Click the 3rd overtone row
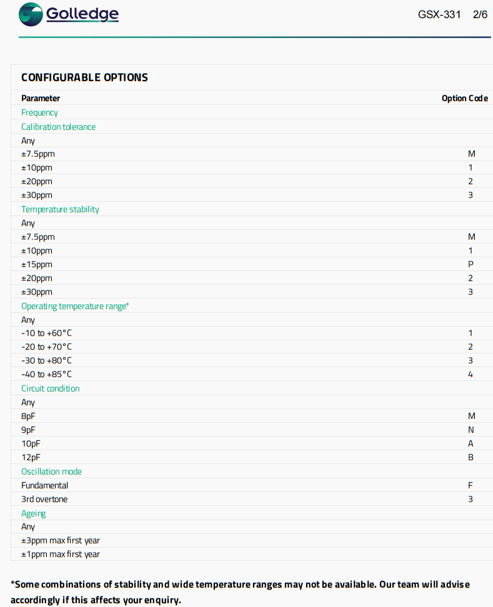 (44, 499)
